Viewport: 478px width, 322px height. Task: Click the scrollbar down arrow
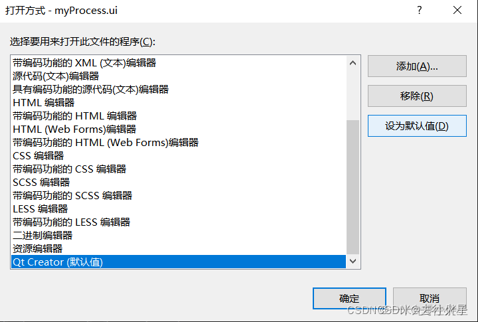tap(353, 262)
